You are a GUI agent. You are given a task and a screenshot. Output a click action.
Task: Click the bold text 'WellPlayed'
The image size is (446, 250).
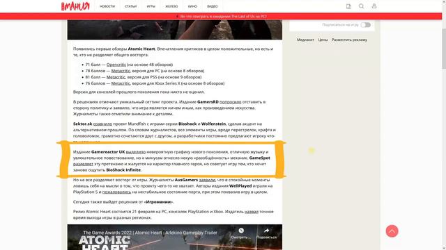[x=240, y=186]
